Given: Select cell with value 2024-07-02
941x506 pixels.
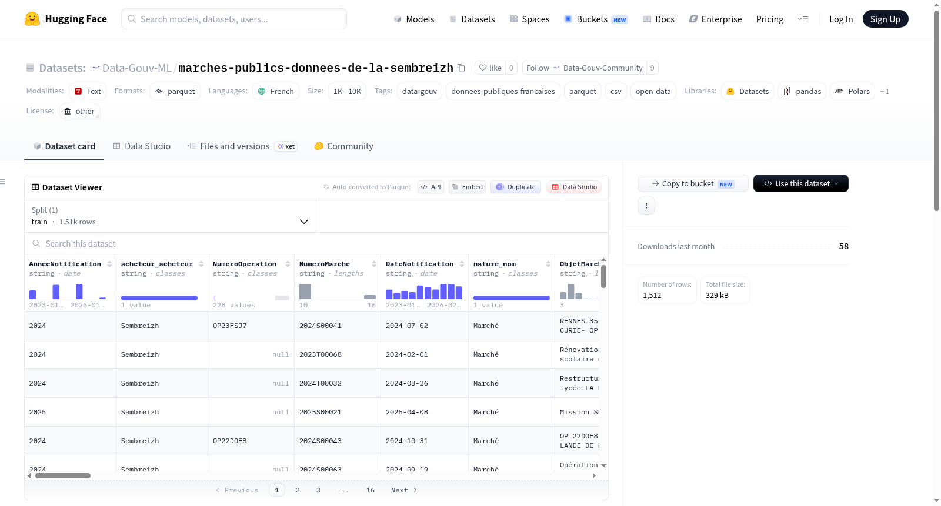Looking at the screenshot, I should (425, 326).
